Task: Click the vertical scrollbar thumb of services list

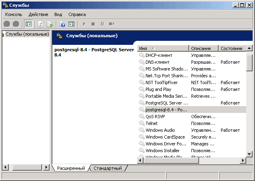Action: 249,63
